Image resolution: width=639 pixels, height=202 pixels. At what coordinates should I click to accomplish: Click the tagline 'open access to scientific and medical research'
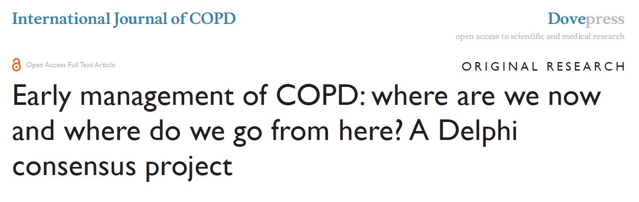540,36
